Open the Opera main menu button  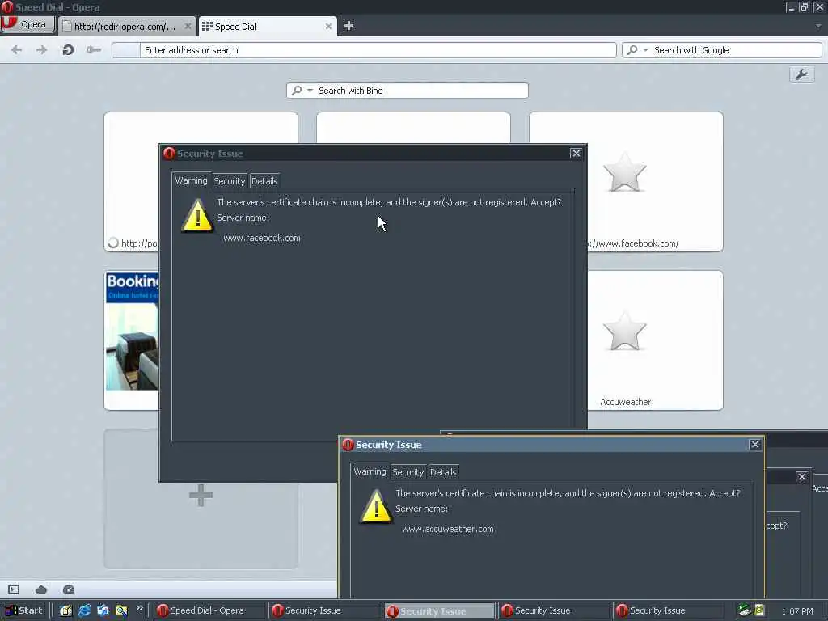27,24
